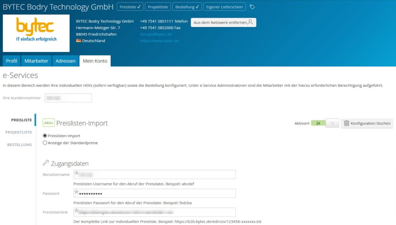Open the Projektliste header button
Viewport: 396px width, 225px height.
(158, 7)
